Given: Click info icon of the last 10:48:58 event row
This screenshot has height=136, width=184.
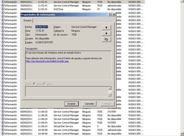Looking at the screenshot, I should 3,133.
